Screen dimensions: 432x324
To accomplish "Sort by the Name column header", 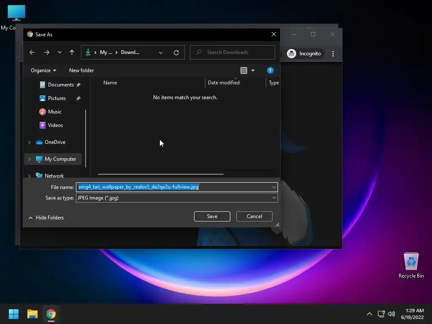I will [x=110, y=83].
